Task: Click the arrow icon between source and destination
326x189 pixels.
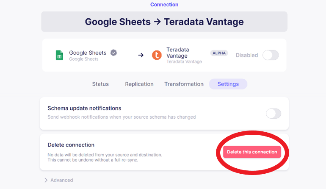Action: click(x=141, y=55)
